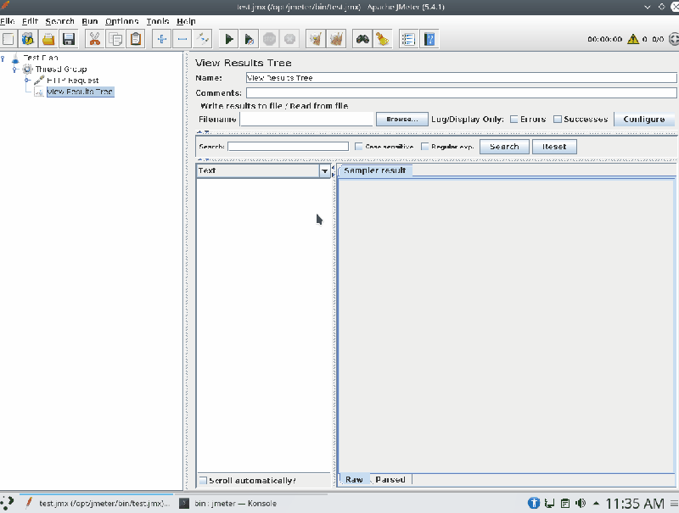Screen dimensions: 679x513
Task: Check the Successes display option
Action: click(x=556, y=119)
